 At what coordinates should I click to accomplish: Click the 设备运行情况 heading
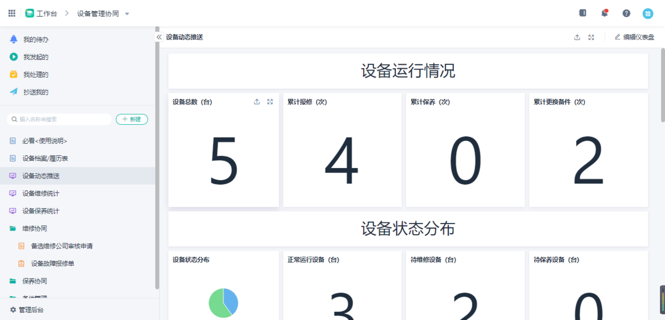(x=408, y=71)
